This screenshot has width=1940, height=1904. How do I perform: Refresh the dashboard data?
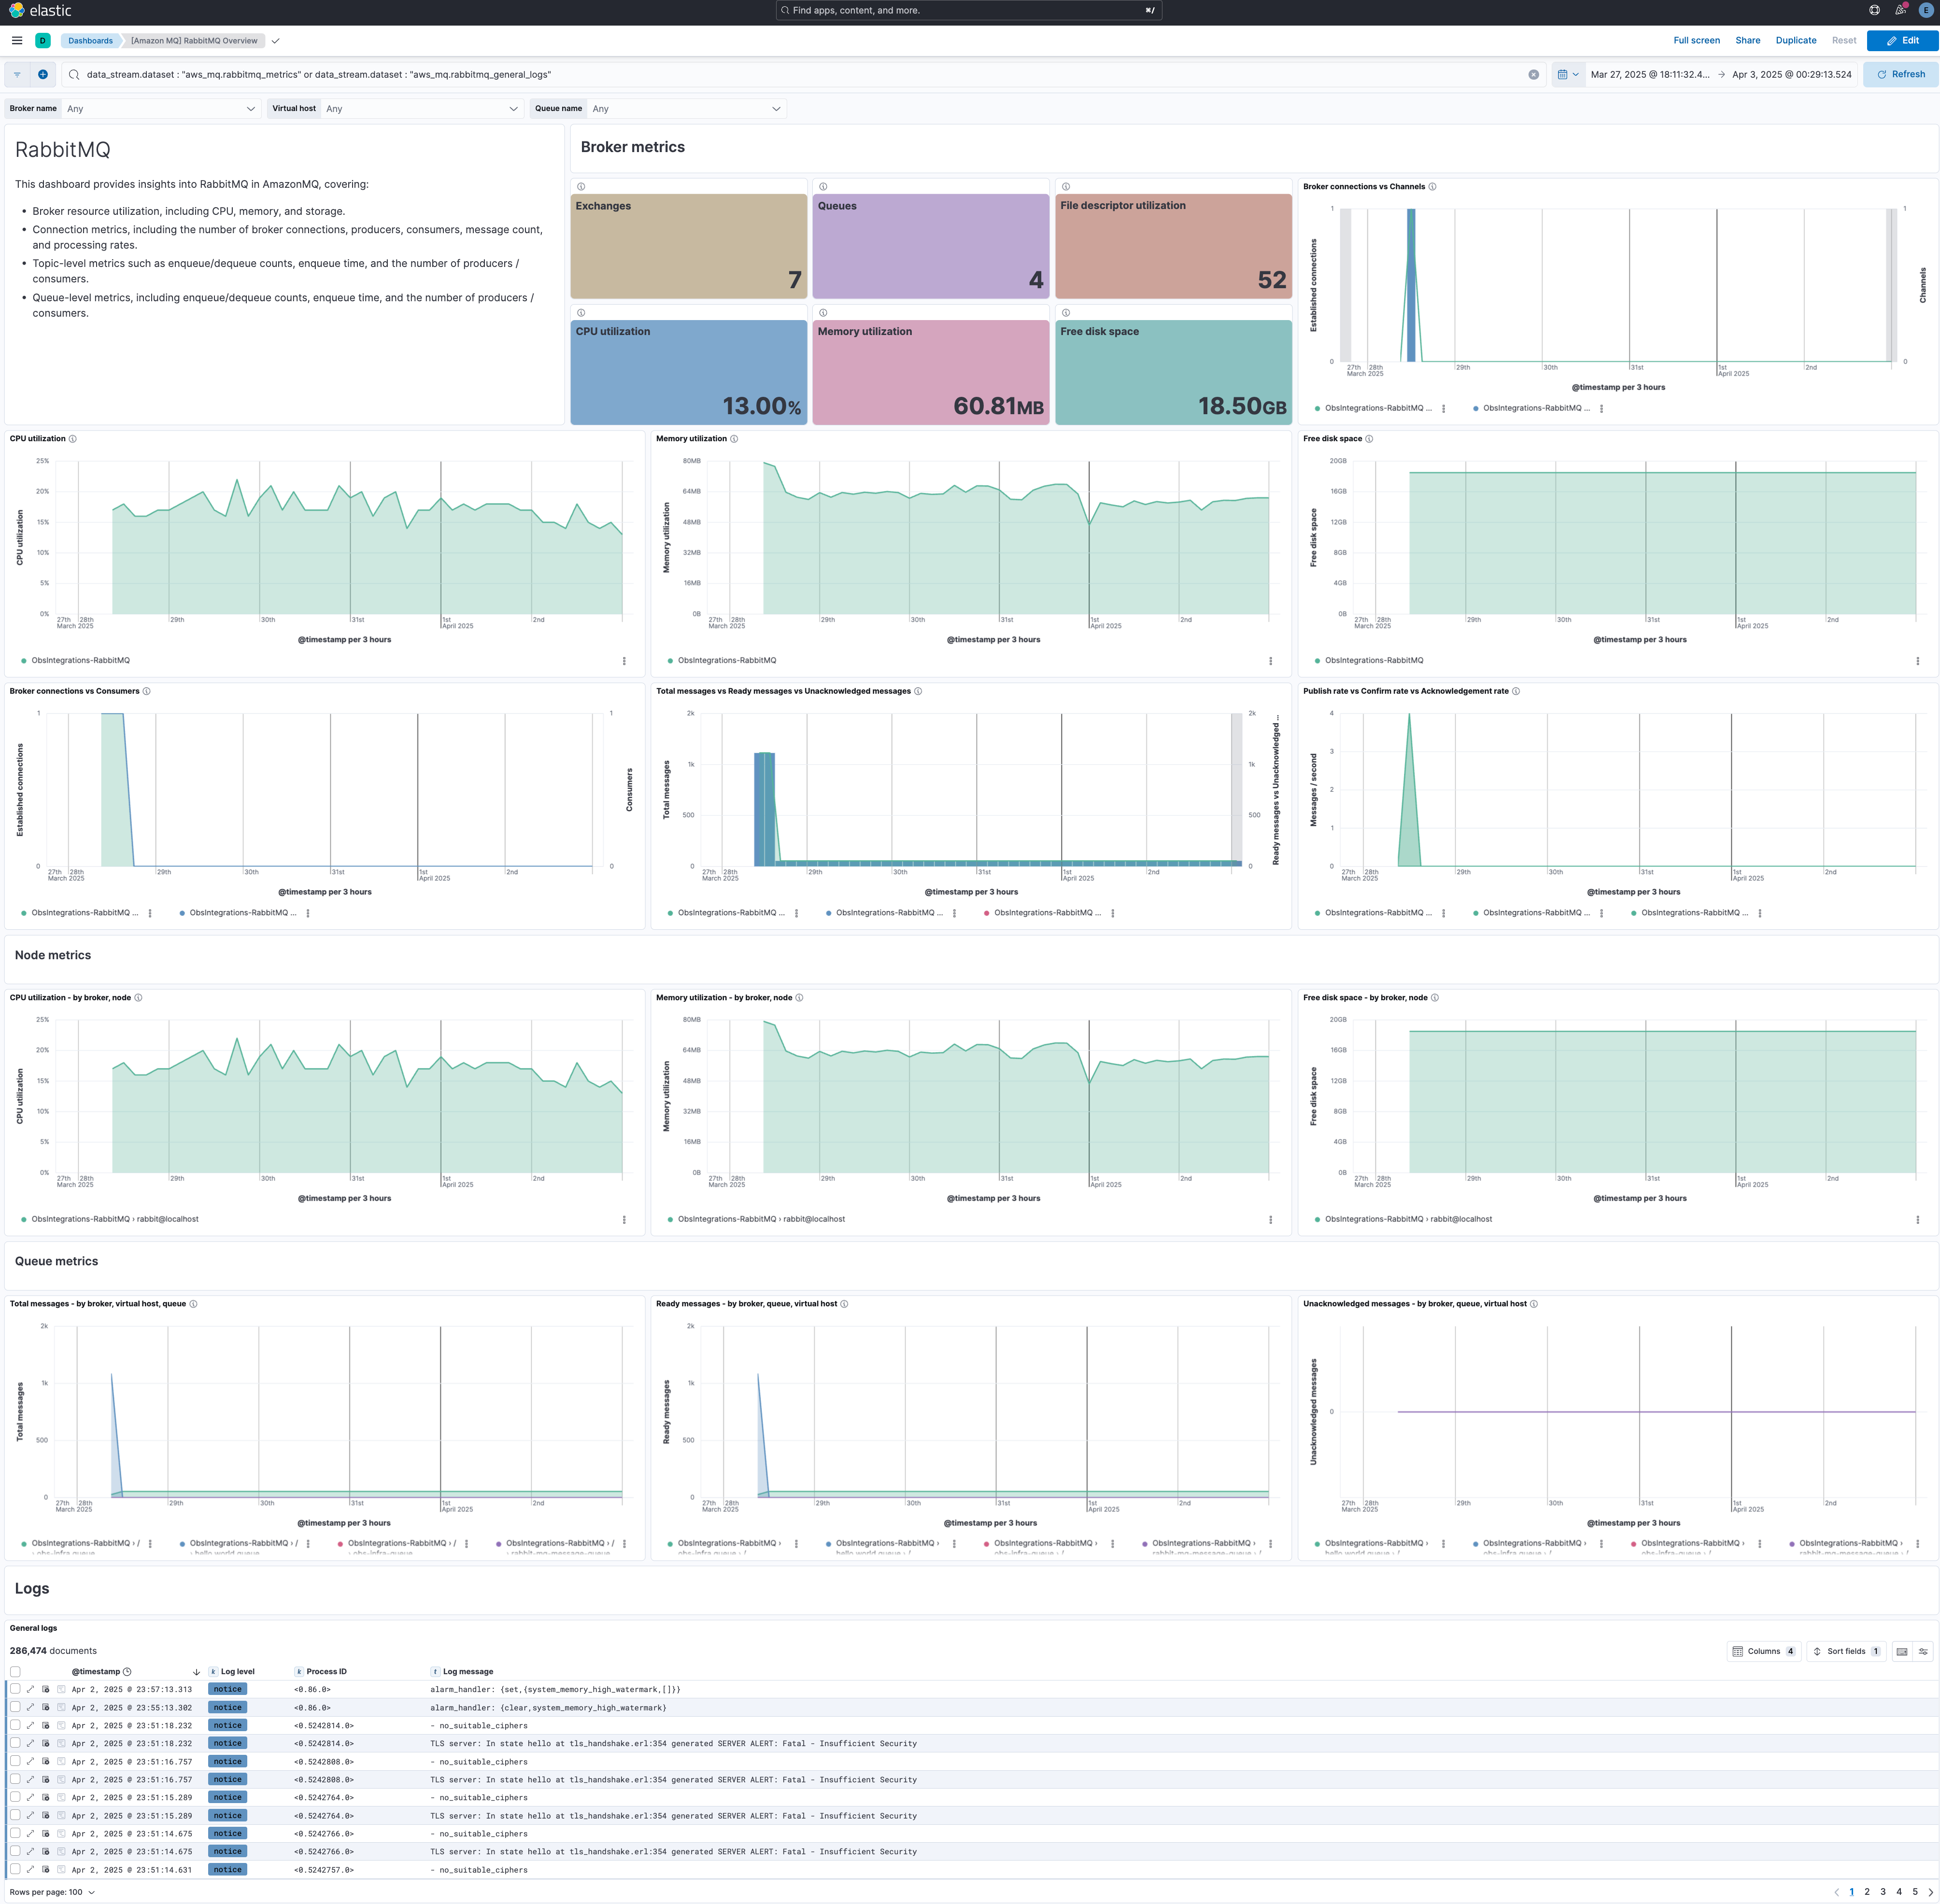click(x=1900, y=74)
